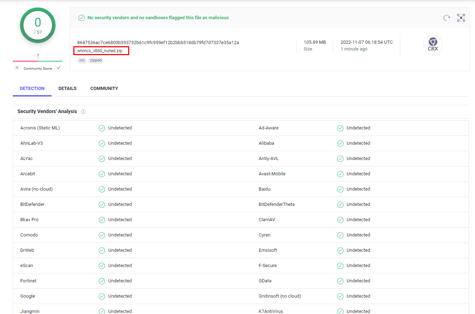The height and width of the screenshot is (314, 475).
Task: Click the zipped tag
Action: (x=96, y=60)
